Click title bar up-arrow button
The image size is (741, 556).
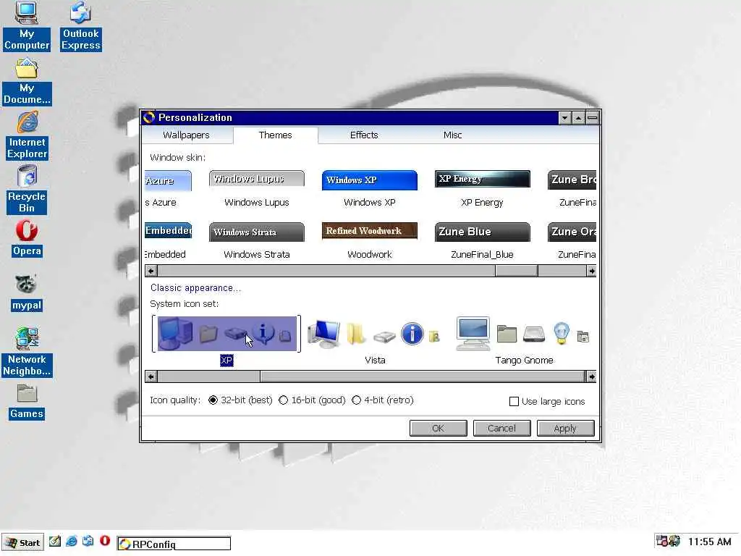tap(578, 118)
